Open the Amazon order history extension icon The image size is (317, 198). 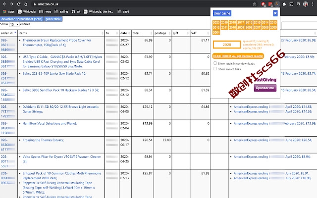point(277,4)
